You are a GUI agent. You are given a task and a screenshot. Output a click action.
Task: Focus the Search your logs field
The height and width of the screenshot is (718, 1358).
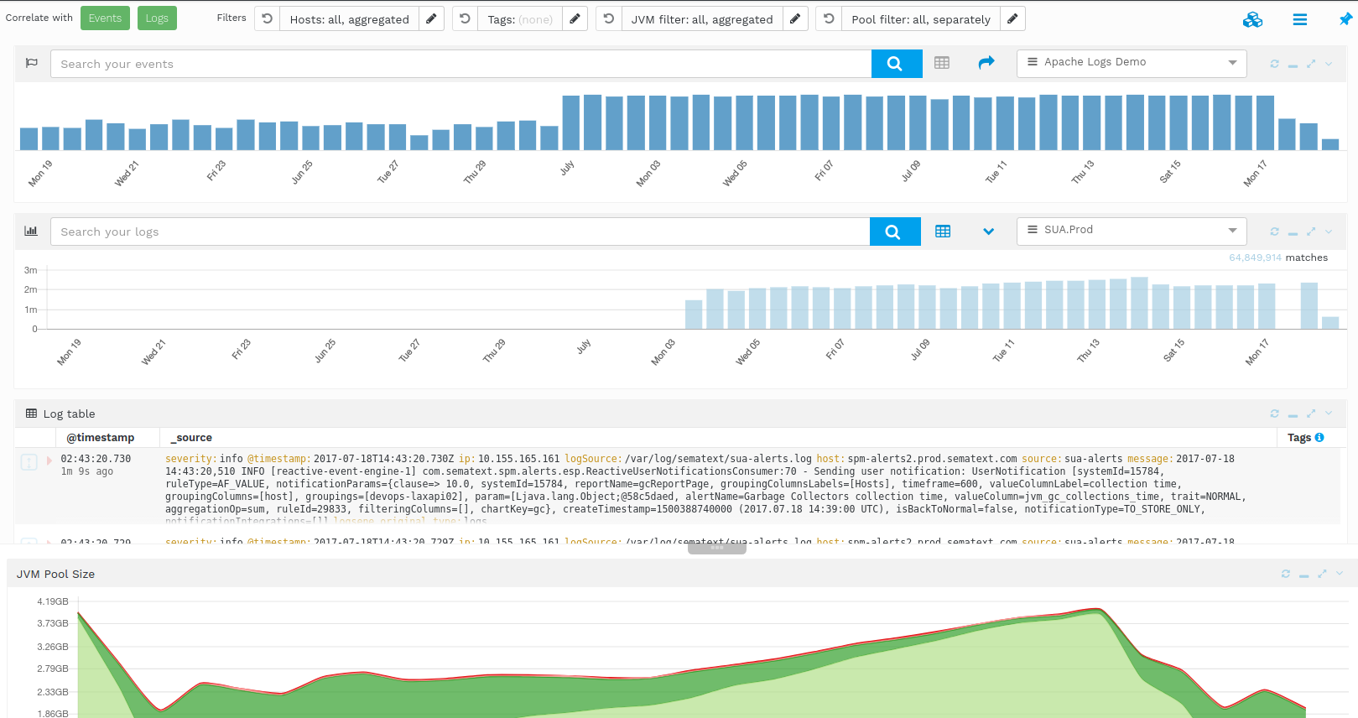(x=460, y=232)
